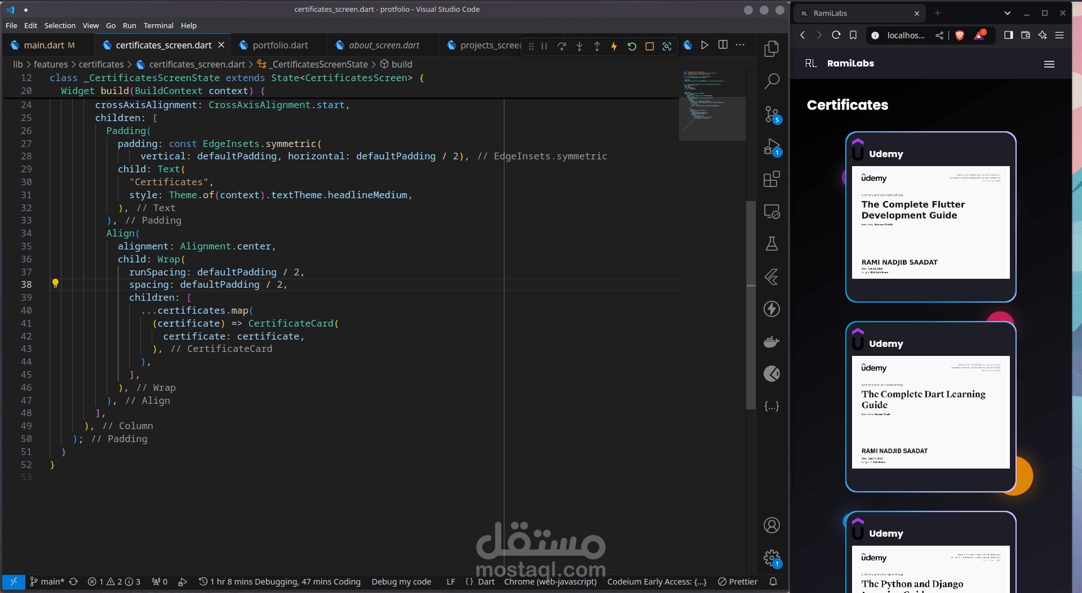The image size is (1082, 593).
Task: Click the code minimap preview
Action: coord(712,106)
